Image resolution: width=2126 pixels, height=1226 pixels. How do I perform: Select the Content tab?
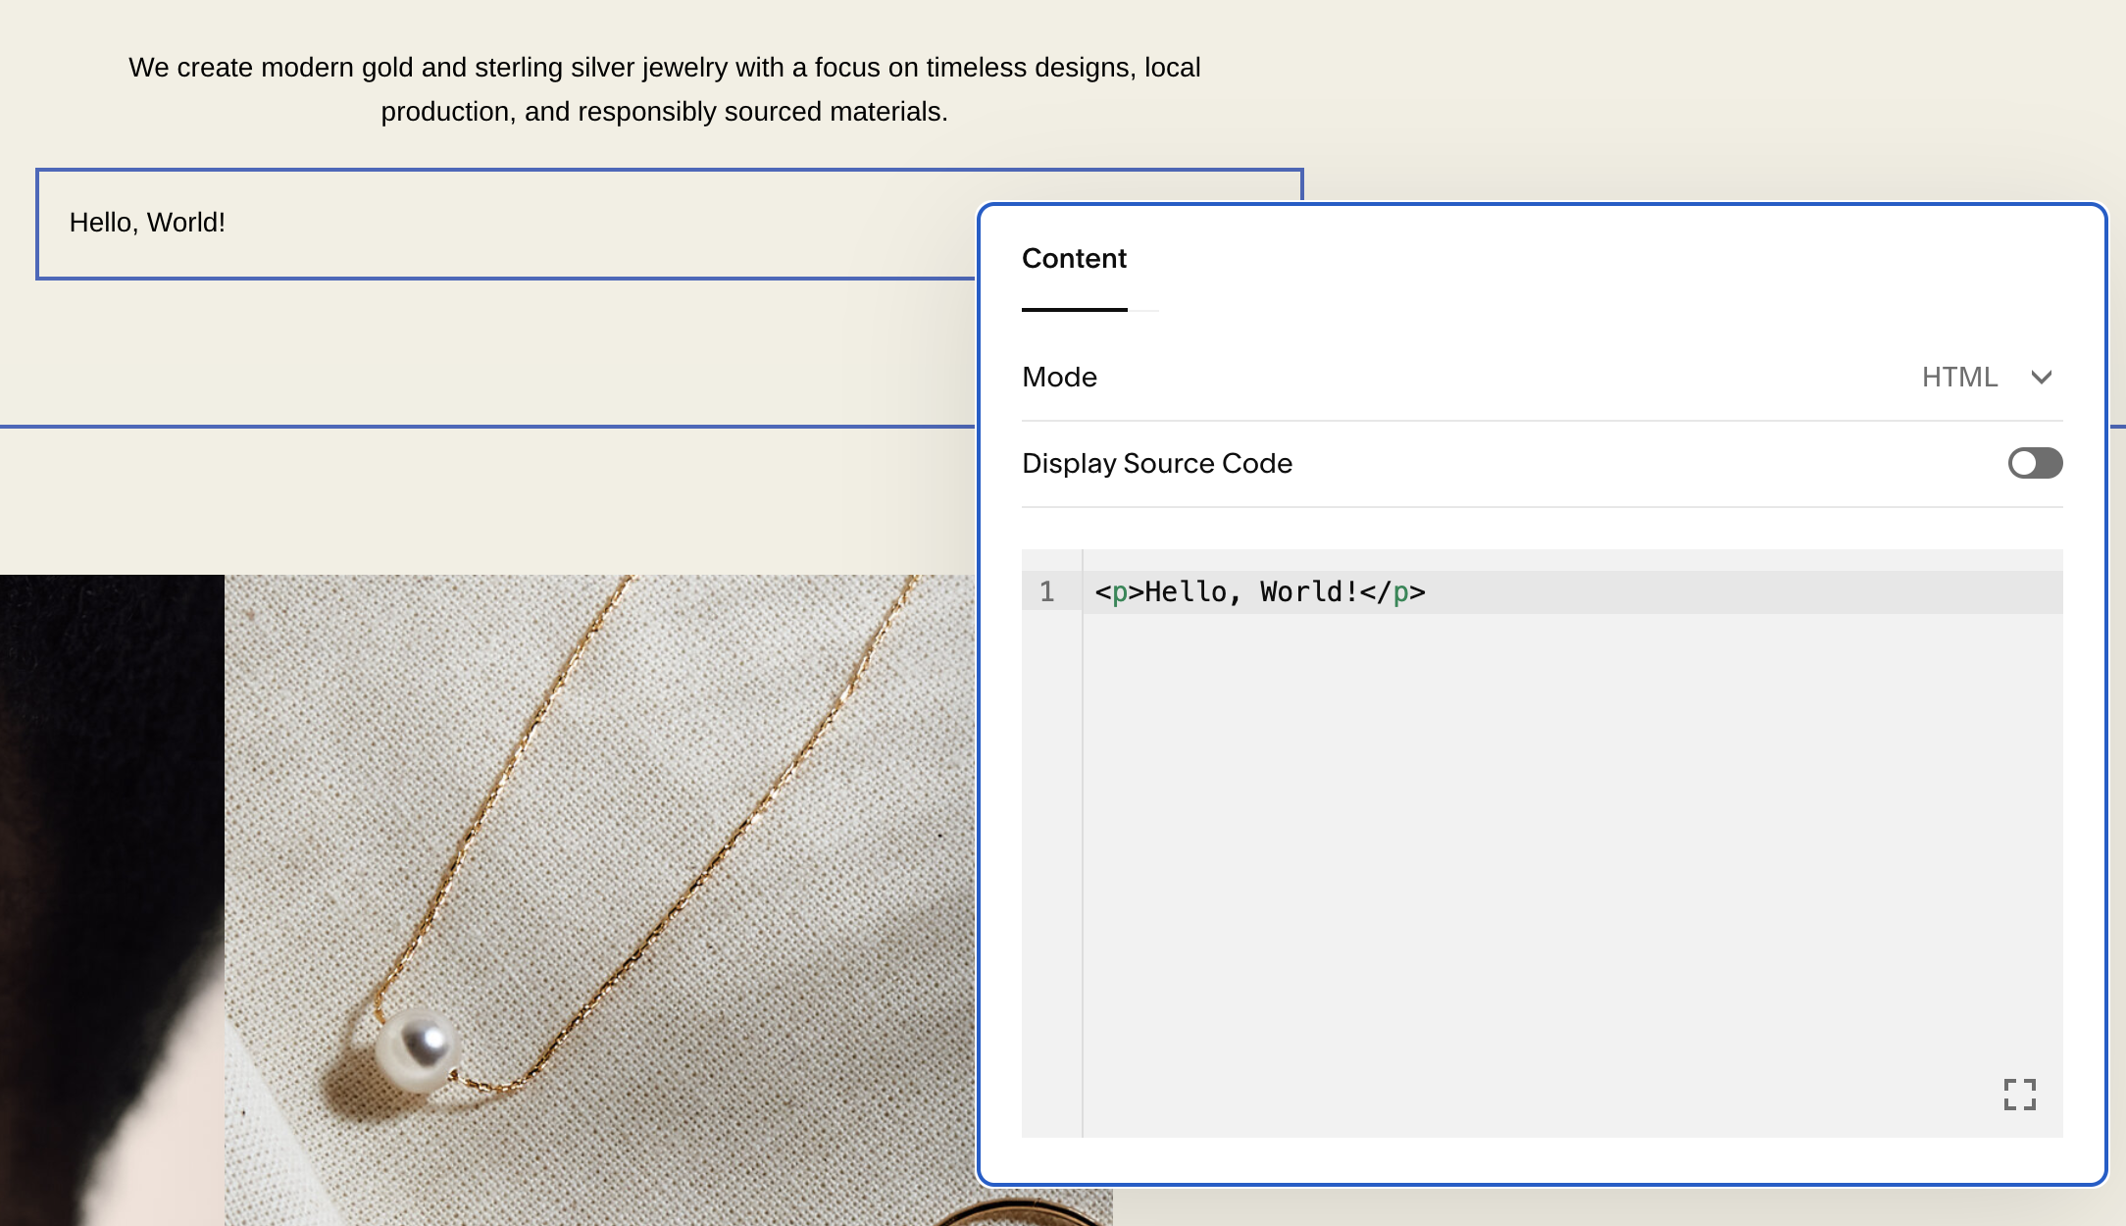[1074, 259]
